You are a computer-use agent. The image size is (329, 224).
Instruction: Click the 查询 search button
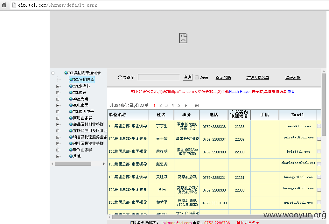click(188, 77)
